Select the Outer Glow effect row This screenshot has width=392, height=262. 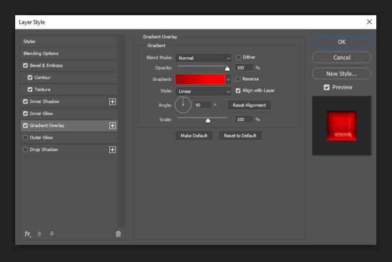click(x=69, y=138)
